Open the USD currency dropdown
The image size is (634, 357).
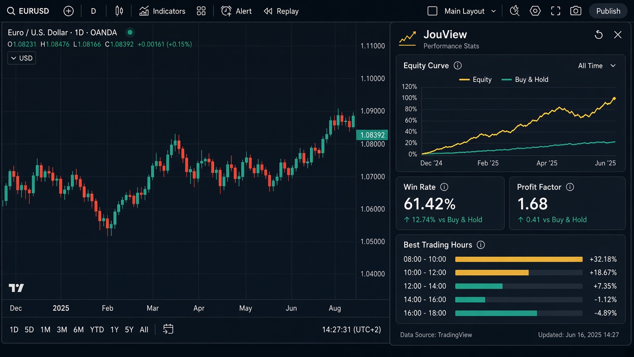21,58
